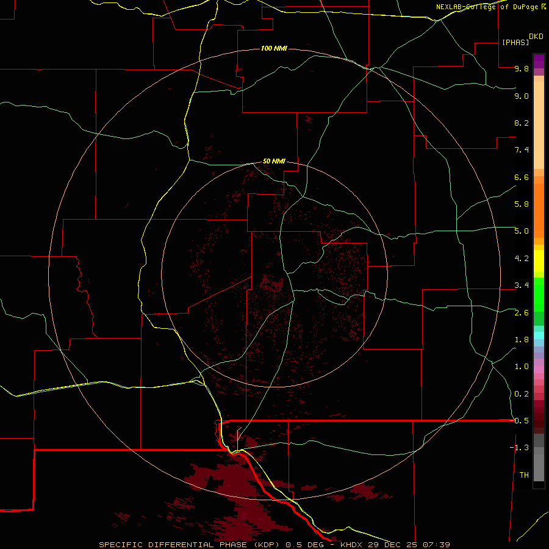This screenshot has height=549, width=549.
Task: Select the [PHAS] units label
Action: click(515, 42)
